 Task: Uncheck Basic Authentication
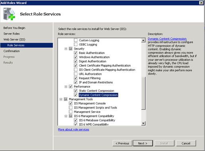[x=75, y=53]
